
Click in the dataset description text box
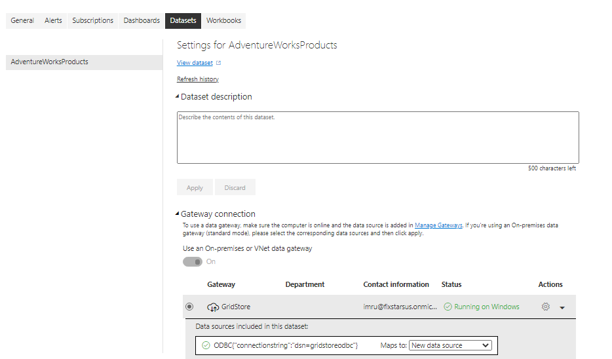pos(377,138)
